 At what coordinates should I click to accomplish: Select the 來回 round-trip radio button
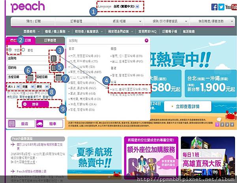(x=10, y=50)
